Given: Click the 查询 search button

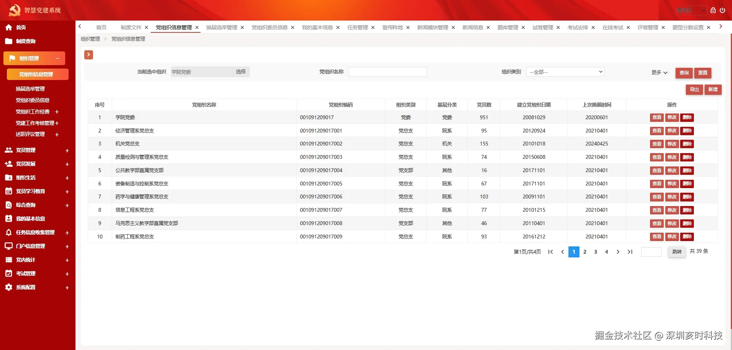Looking at the screenshot, I should pos(684,73).
